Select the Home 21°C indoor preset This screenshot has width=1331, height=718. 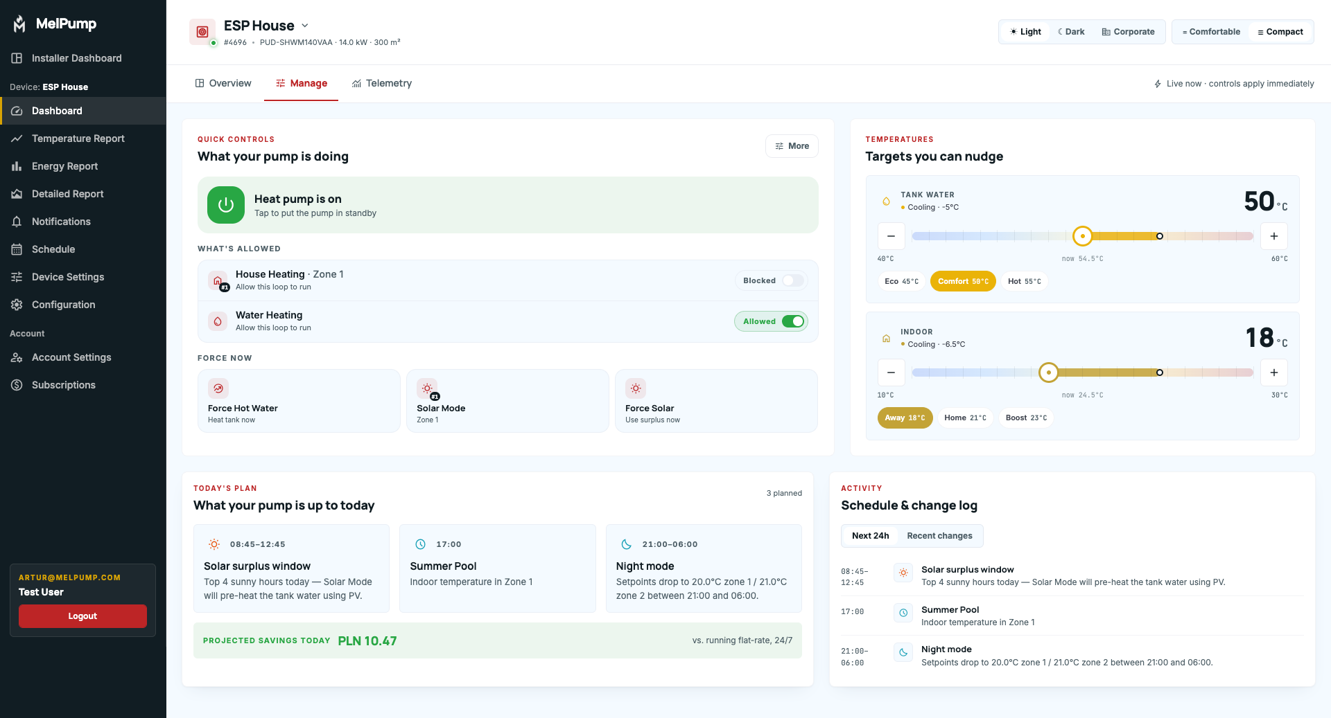tap(965, 418)
